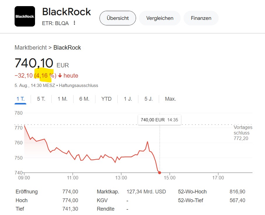The image size is (265, 215).
Task: Switch to the Vergleichen tab
Action: [160, 18]
